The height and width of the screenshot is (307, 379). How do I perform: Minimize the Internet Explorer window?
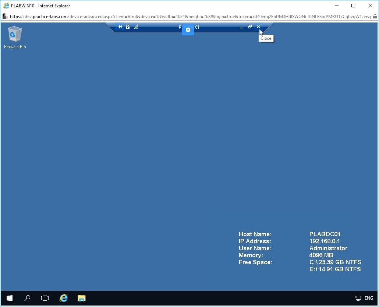pyautogui.click(x=337, y=6)
